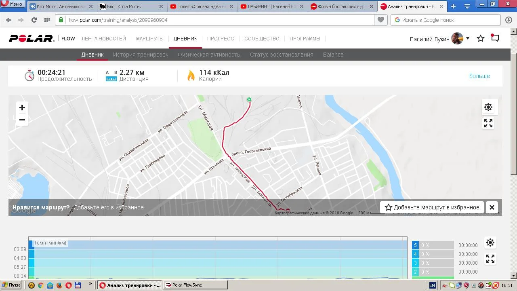Select heart rate zone 5 color bar

click(415, 245)
